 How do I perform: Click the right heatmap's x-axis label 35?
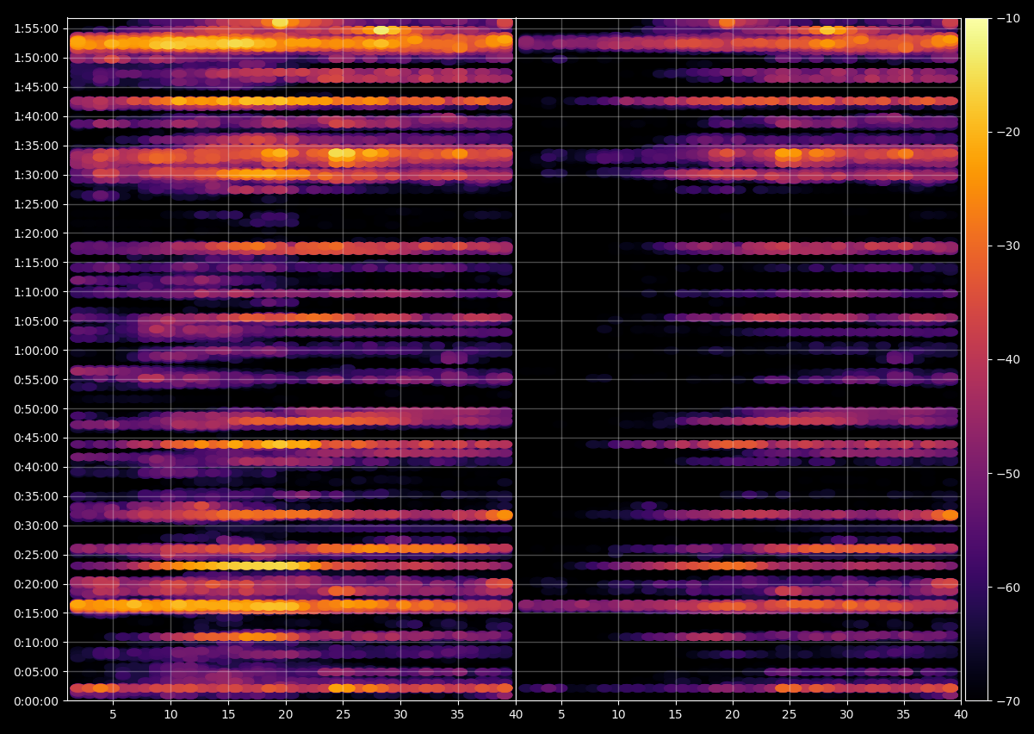tap(904, 715)
